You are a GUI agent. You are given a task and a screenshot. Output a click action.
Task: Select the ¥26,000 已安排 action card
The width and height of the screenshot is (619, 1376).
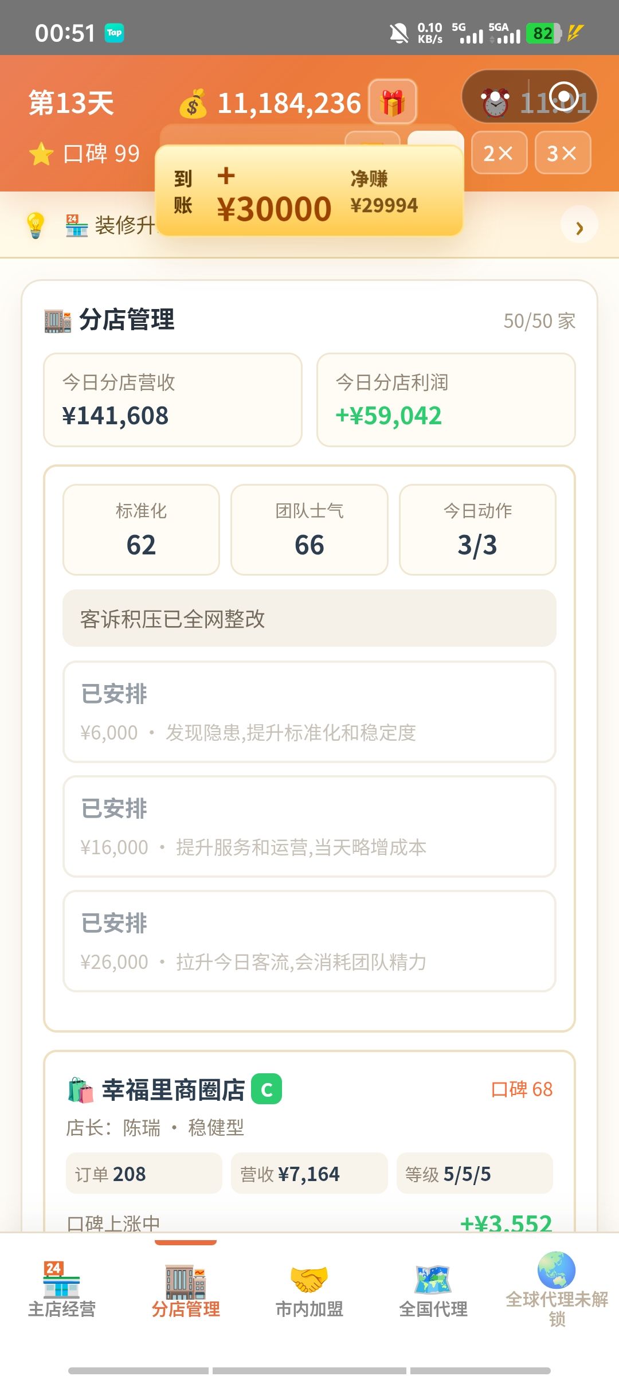point(309,941)
